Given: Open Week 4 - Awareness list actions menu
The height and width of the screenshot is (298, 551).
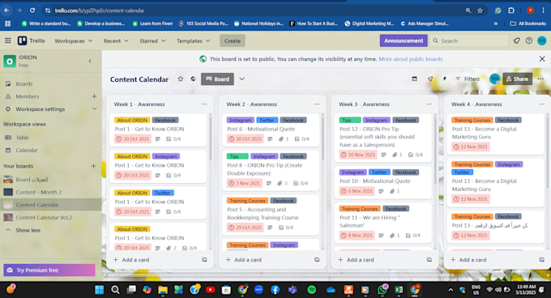Looking at the screenshot, I should point(541,104).
